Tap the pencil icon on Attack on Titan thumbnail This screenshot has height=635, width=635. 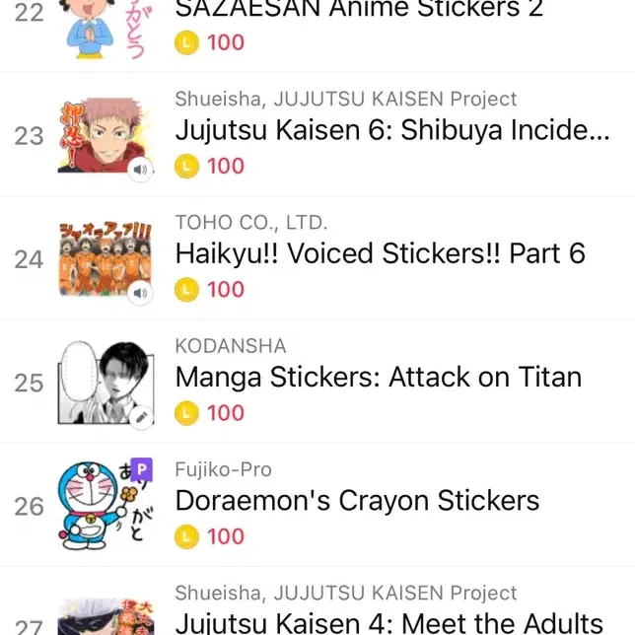click(141, 417)
